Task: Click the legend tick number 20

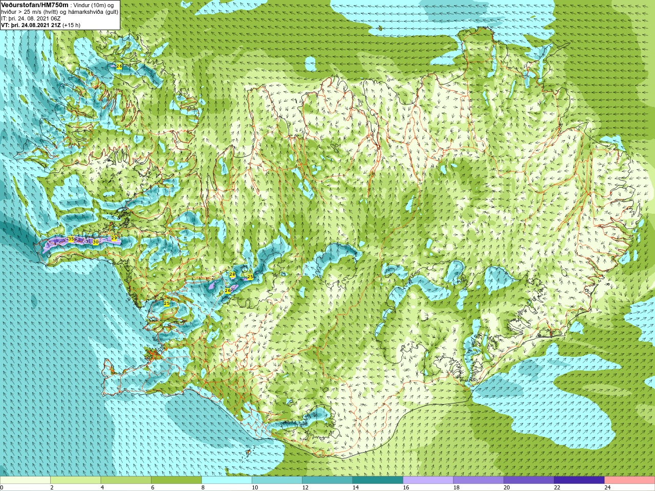Action: coord(506,488)
